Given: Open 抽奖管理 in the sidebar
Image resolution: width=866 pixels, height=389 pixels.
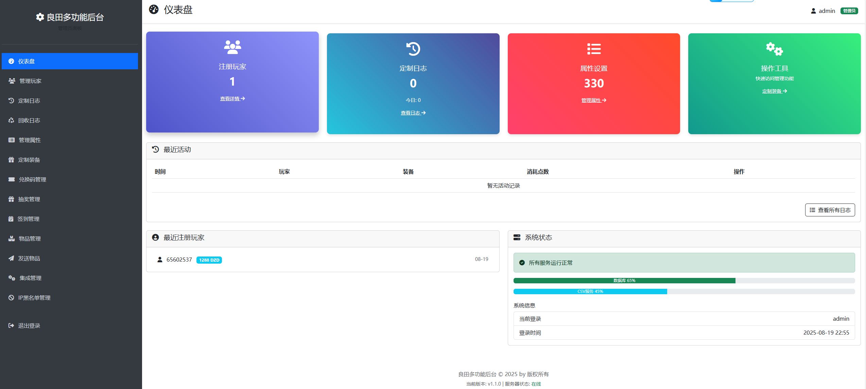Looking at the screenshot, I should click(x=70, y=199).
